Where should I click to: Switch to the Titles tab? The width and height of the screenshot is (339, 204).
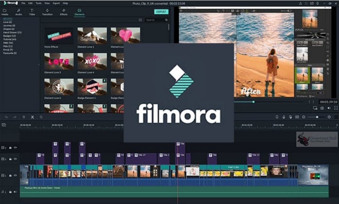(32, 12)
